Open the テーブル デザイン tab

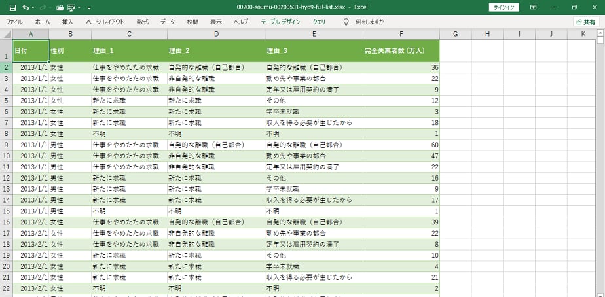(x=280, y=22)
